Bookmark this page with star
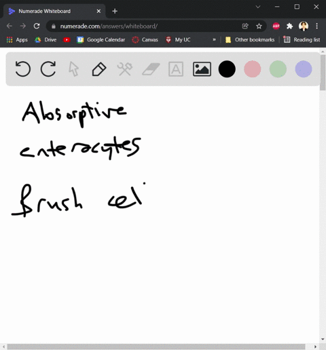This screenshot has width=326, height=350. tap(259, 26)
